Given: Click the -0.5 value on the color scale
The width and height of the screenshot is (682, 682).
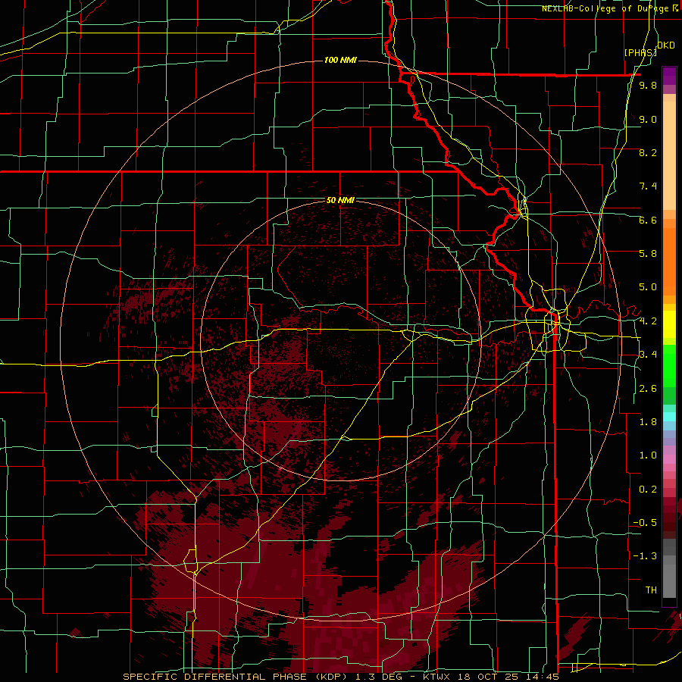Looking at the screenshot, I should pos(645,523).
